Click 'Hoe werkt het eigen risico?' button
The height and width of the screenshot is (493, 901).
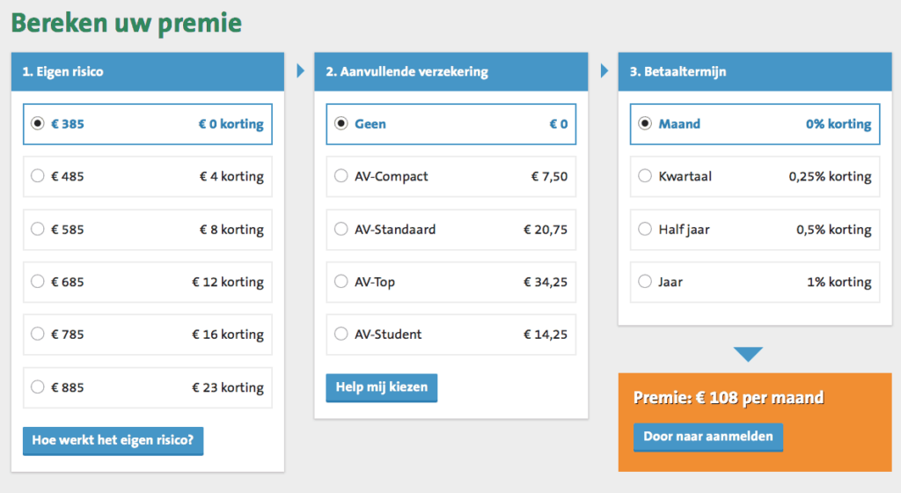113,439
